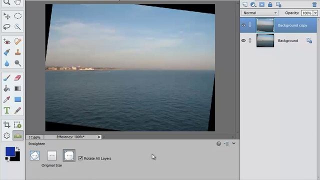Select the Background layer thumbnail
This screenshot has height=180, width=320.
click(265, 40)
